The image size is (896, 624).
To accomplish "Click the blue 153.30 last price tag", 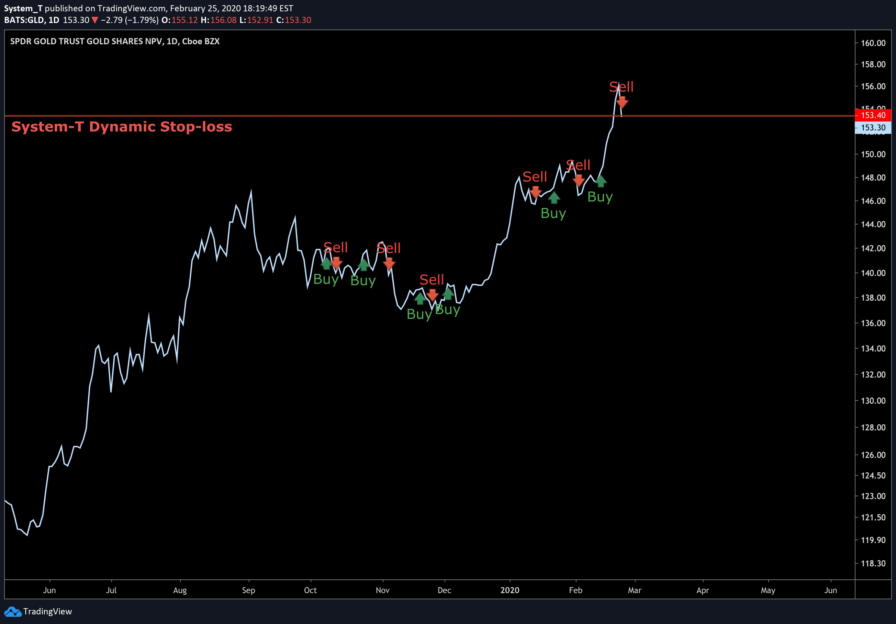I will coord(873,127).
